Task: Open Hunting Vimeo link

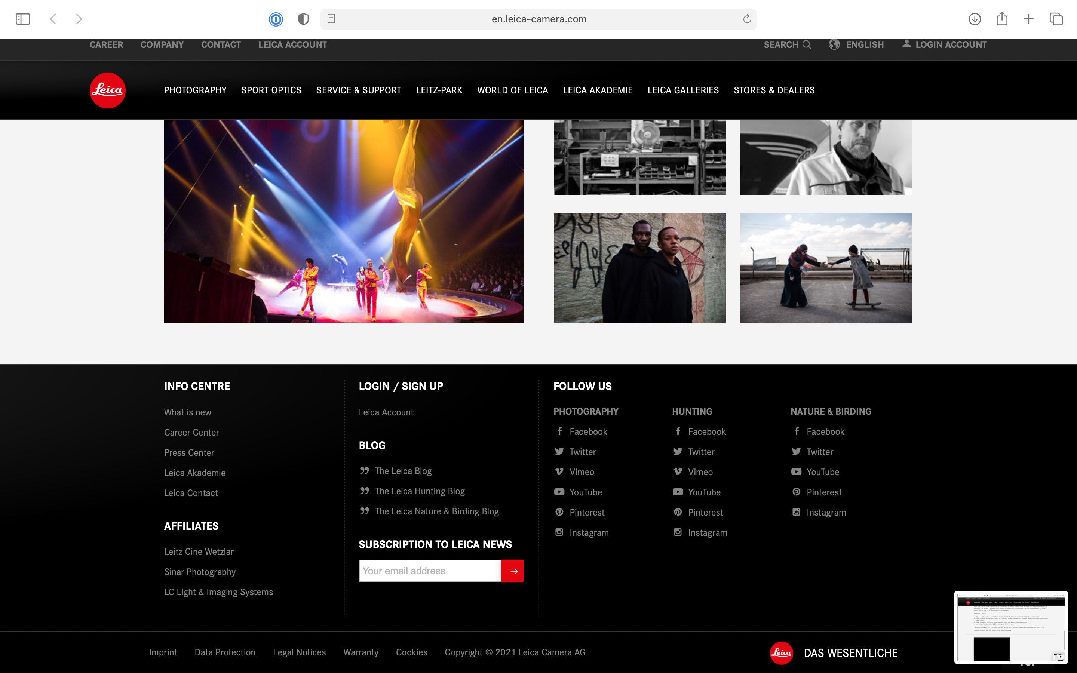Action: [693, 472]
